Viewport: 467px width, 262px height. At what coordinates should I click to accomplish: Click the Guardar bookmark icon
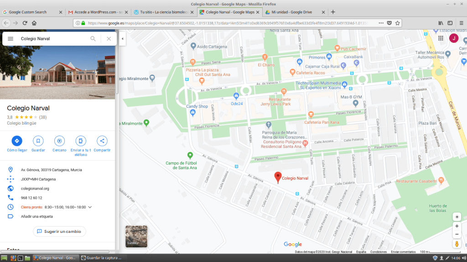click(x=38, y=141)
